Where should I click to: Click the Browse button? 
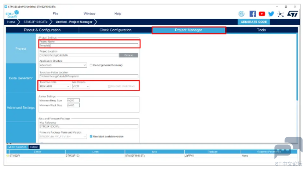128,55
